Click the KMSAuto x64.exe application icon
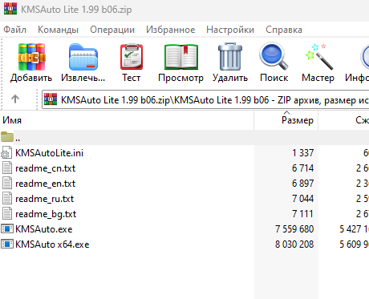 click(x=7, y=244)
